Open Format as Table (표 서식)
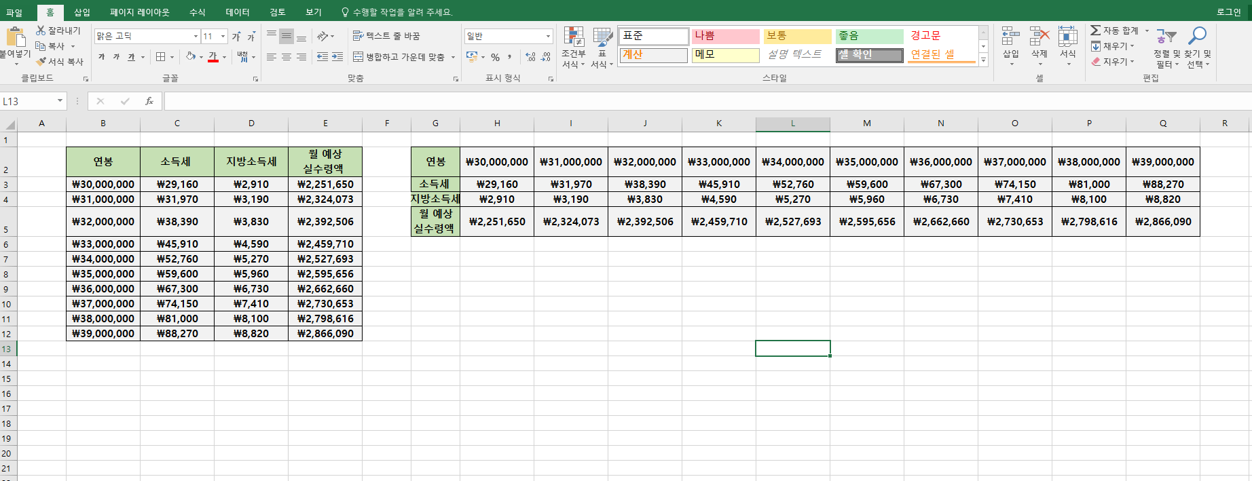 point(602,47)
